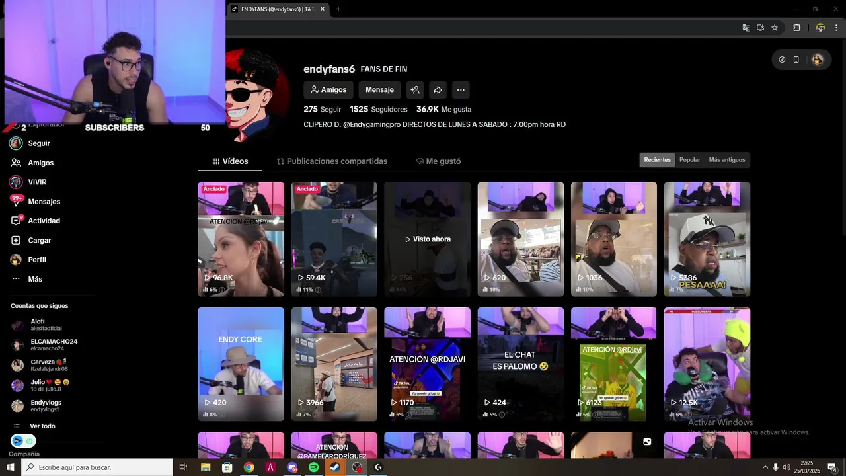Open the Publicaciones compartidas tab
846x476 pixels.
tap(332, 161)
